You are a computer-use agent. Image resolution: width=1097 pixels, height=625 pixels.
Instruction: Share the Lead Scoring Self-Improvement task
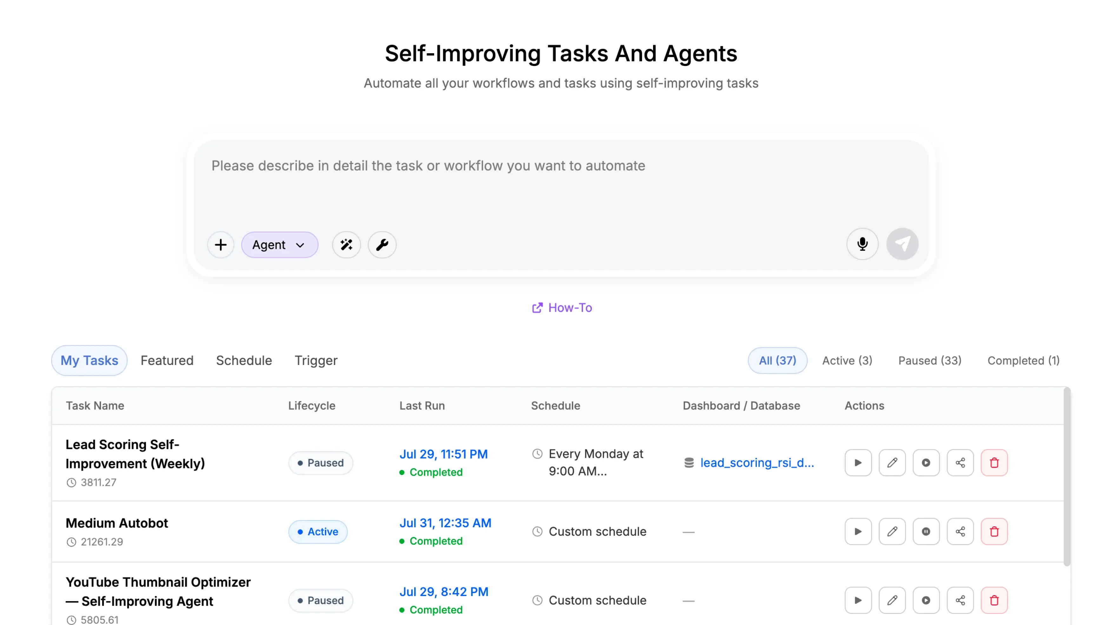pyautogui.click(x=960, y=463)
